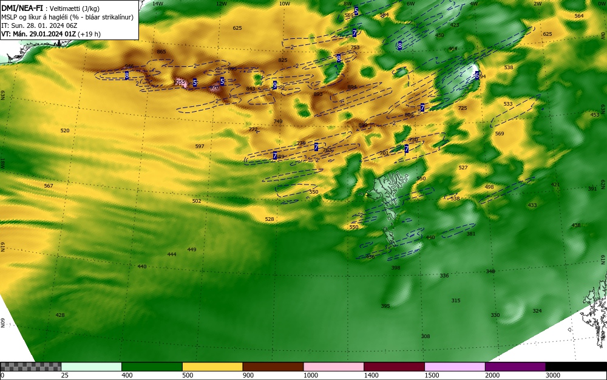Click the MSLP og líkur á hagléli line
Viewport: 607px width, 380px height.
[67, 17]
